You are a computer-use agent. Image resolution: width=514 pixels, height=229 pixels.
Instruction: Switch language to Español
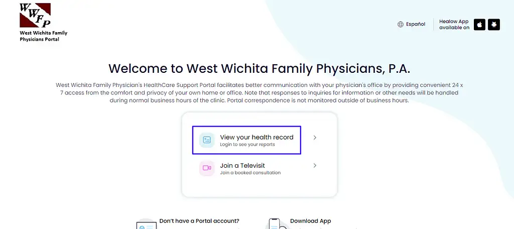pos(415,24)
